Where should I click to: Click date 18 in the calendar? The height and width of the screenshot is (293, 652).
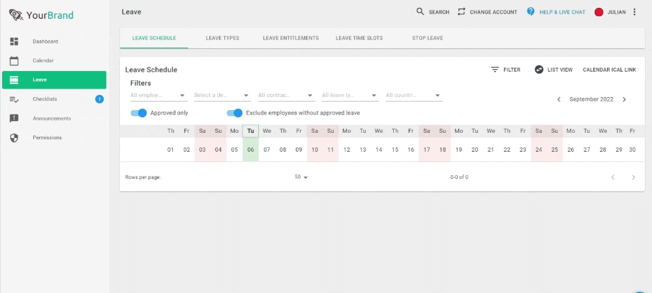point(443,150)
